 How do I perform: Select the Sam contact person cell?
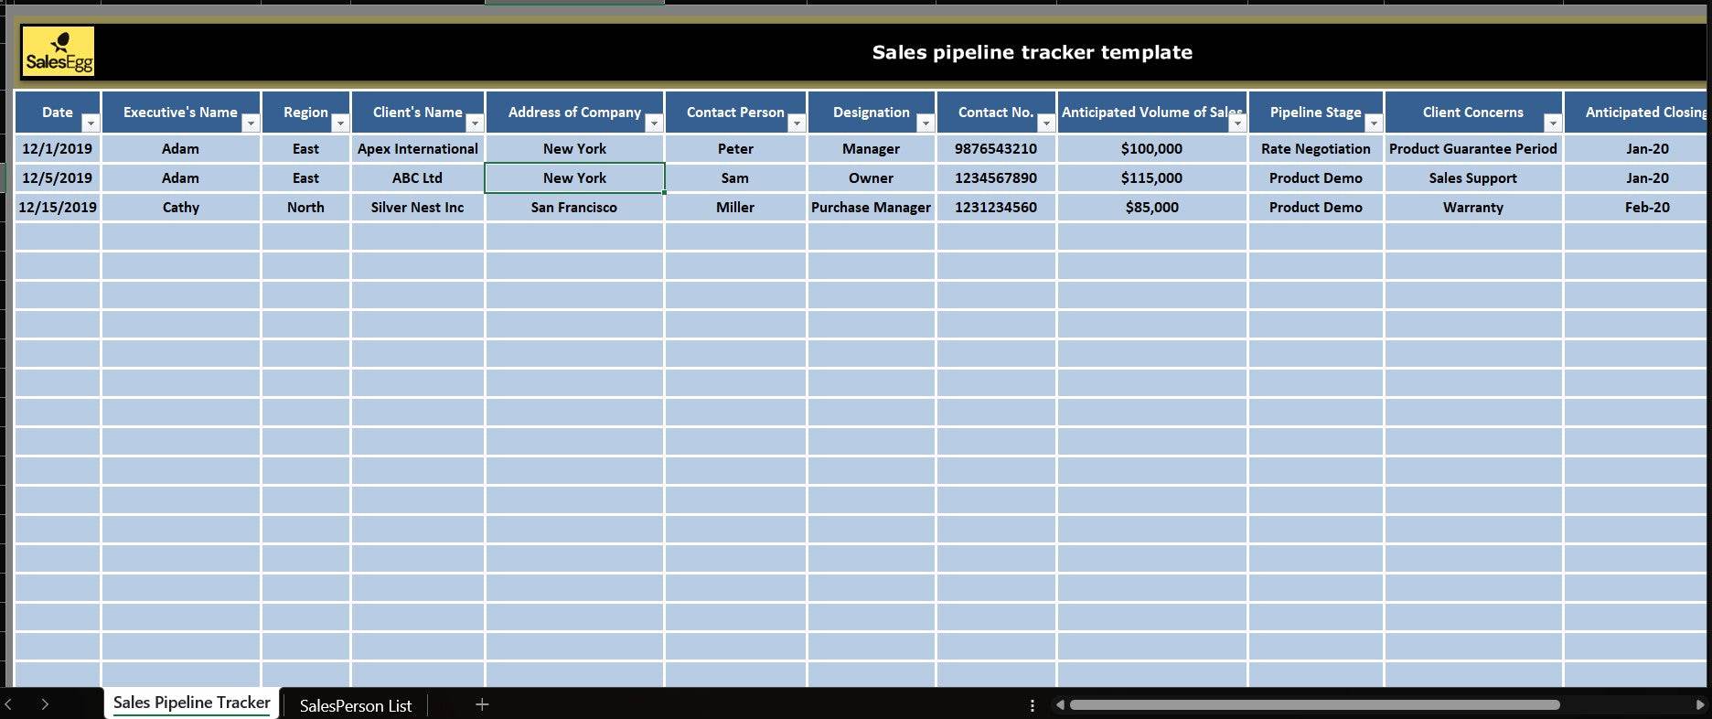(735, 177)
